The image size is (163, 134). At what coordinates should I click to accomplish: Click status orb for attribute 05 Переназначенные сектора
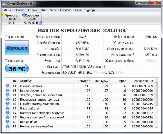8,100
